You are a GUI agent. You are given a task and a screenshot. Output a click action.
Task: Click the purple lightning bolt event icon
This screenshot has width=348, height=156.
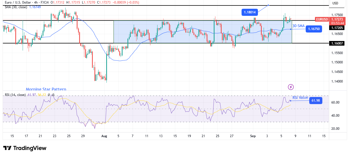coord(291,87)
